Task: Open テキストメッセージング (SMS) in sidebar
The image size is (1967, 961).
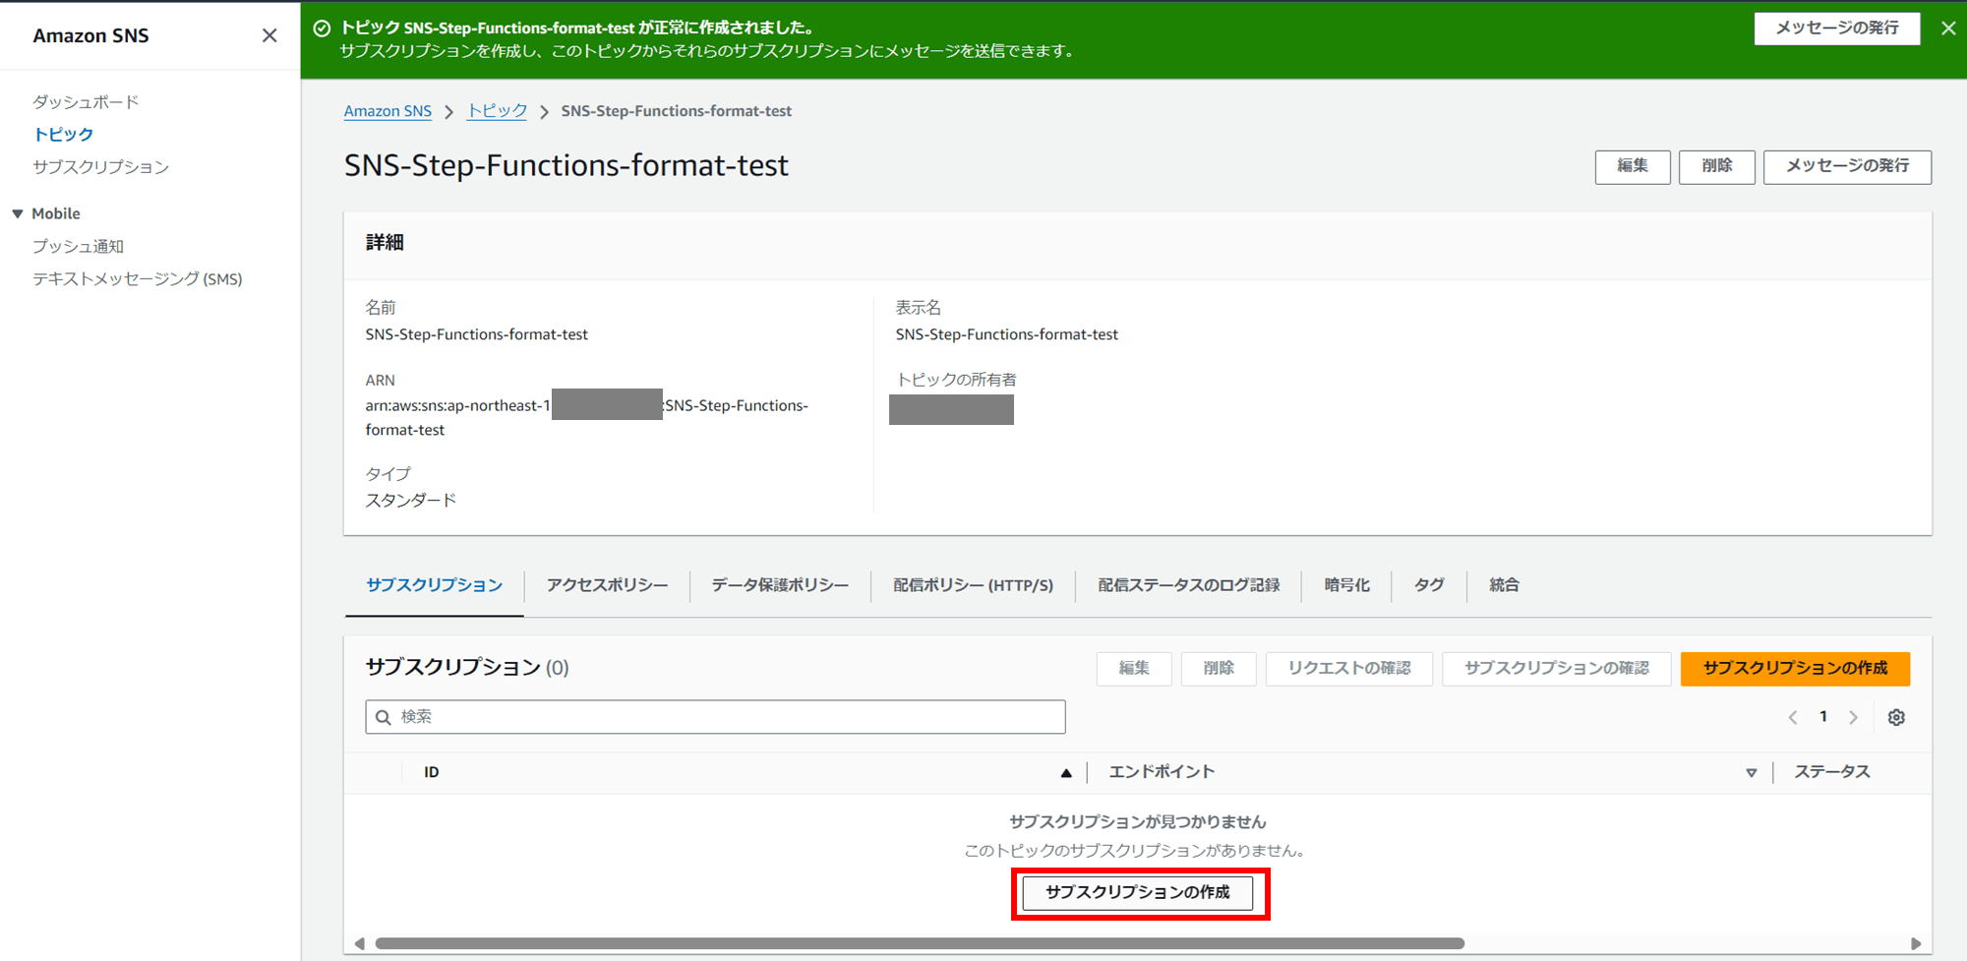Action: click(x=137, y=278)
